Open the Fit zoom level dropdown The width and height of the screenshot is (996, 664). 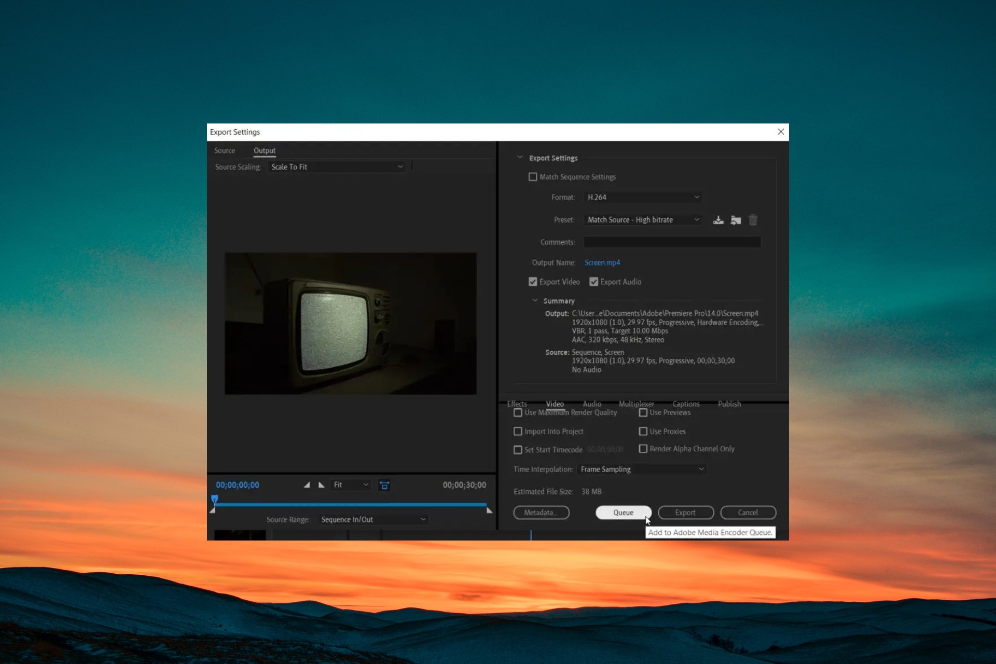coord(351,485)
